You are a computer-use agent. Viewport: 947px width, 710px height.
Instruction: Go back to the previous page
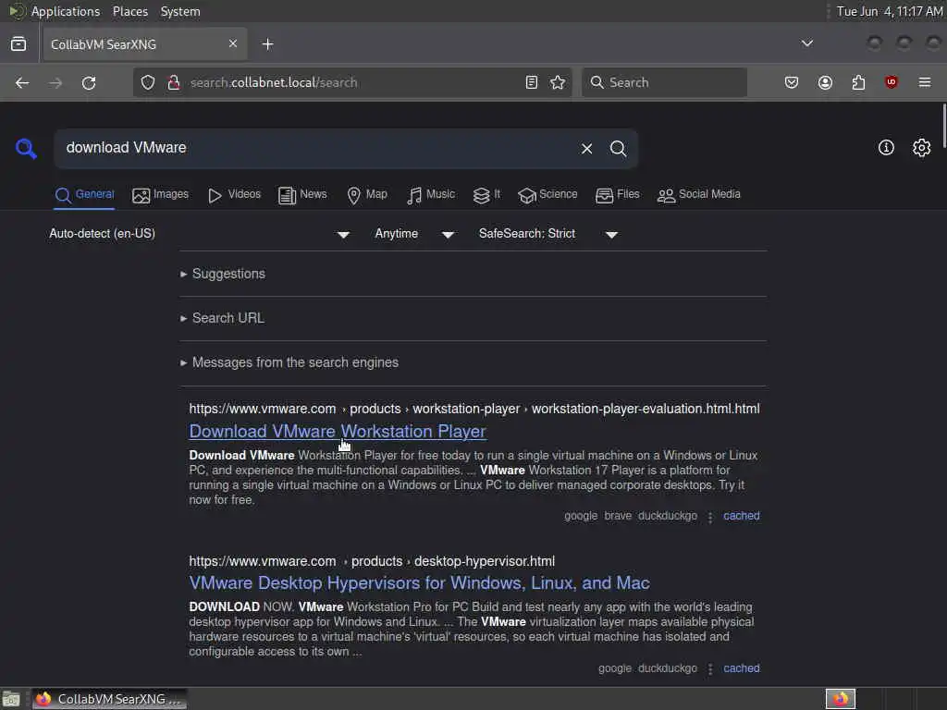pos(22,82)
